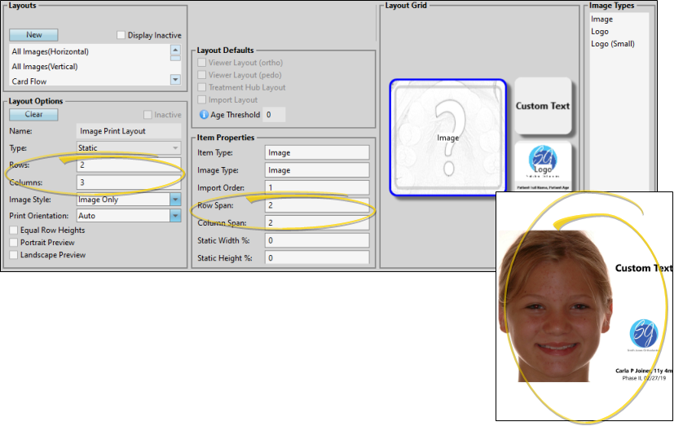The height and width of the screenshot is (435, 683).
Task: Select Logo (Small) image type
Action: [x=612, y=44]
